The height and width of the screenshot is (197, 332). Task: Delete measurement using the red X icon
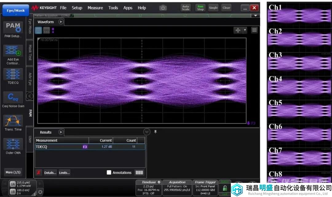tap(38, 172)
